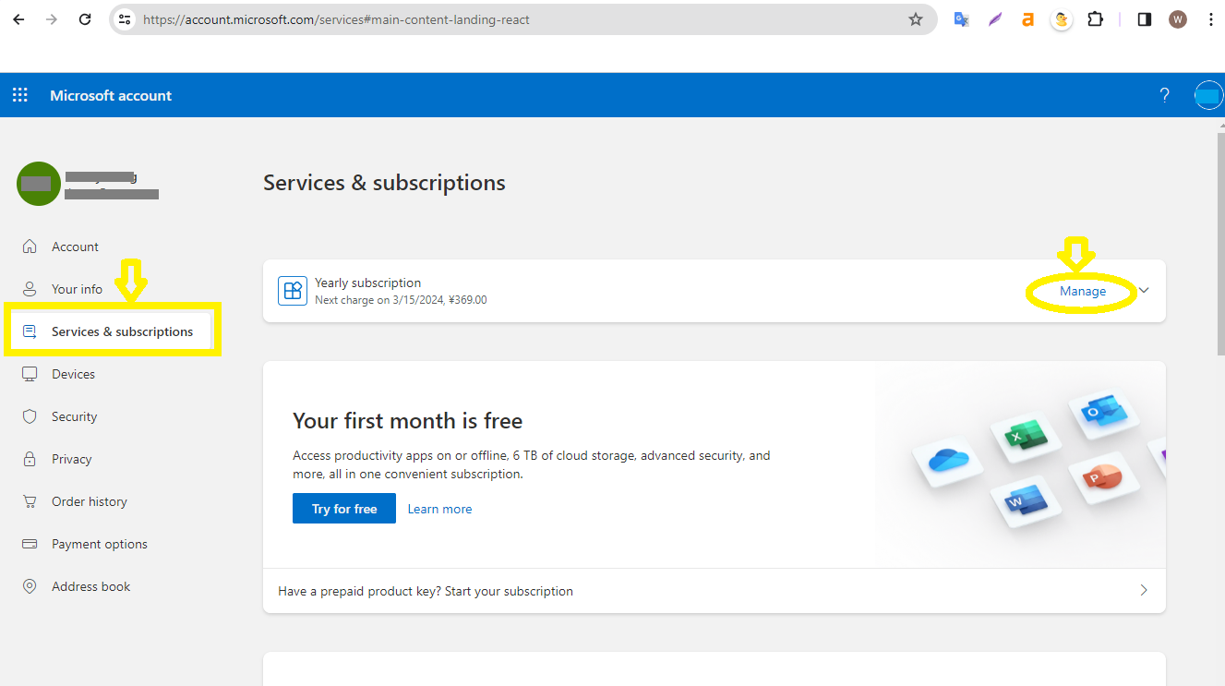
Task: Click the Account home icon
Action: tap(30, 247)
